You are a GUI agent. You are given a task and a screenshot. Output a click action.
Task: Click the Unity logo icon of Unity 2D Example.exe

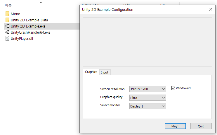(7, 26)
